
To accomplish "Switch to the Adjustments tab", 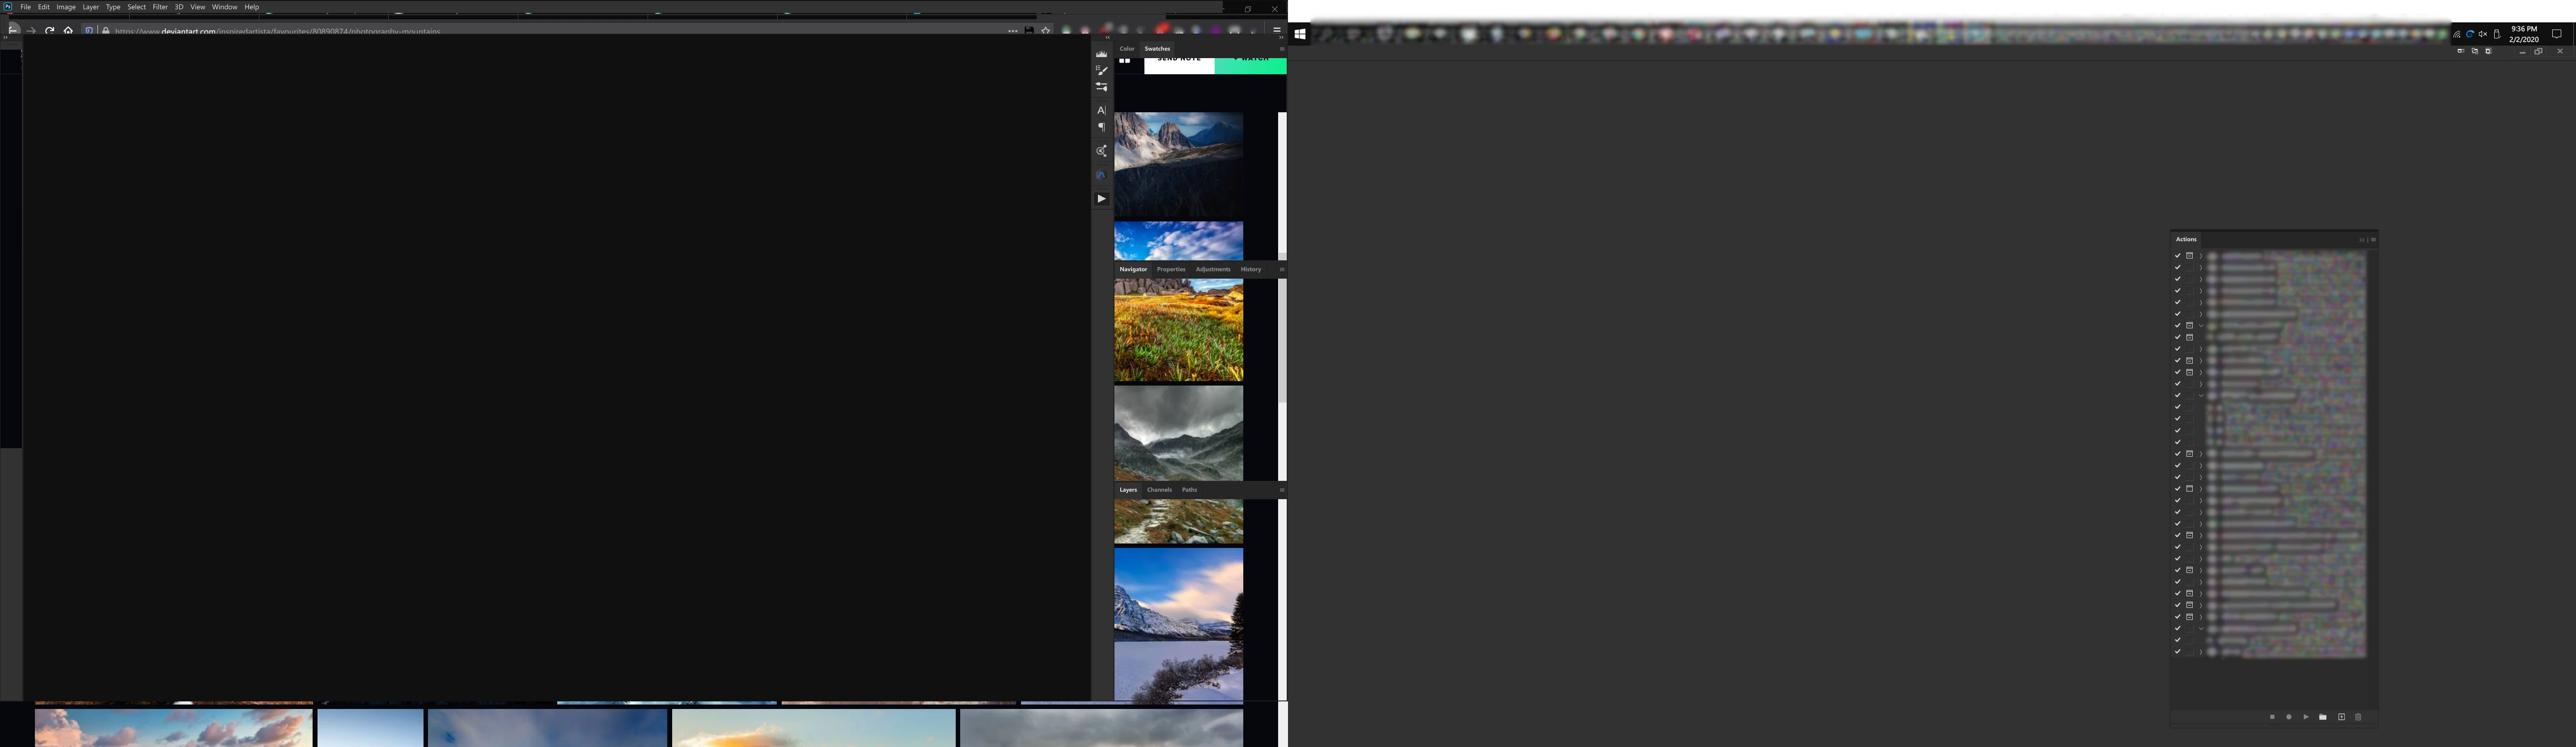I will [1212, 269].
